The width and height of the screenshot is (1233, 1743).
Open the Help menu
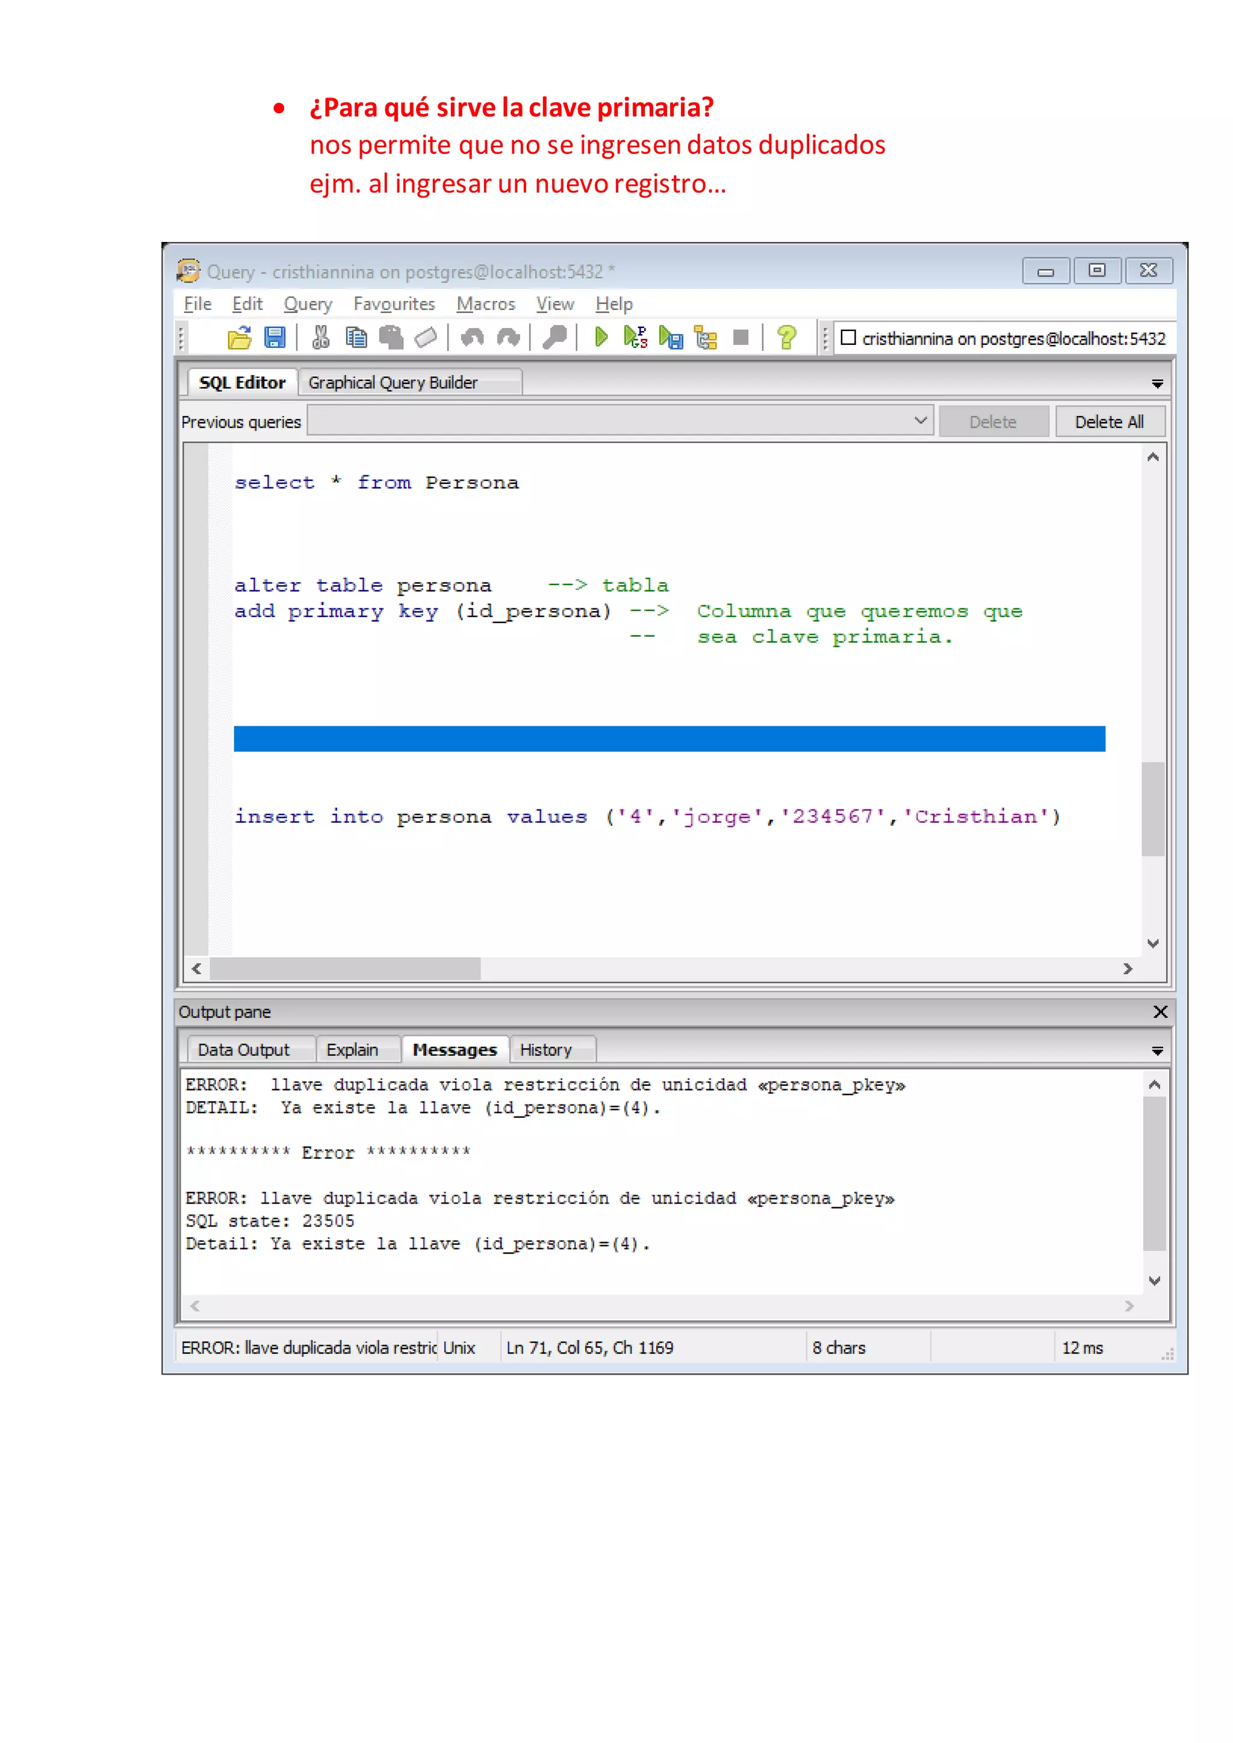tap(613, 305)
